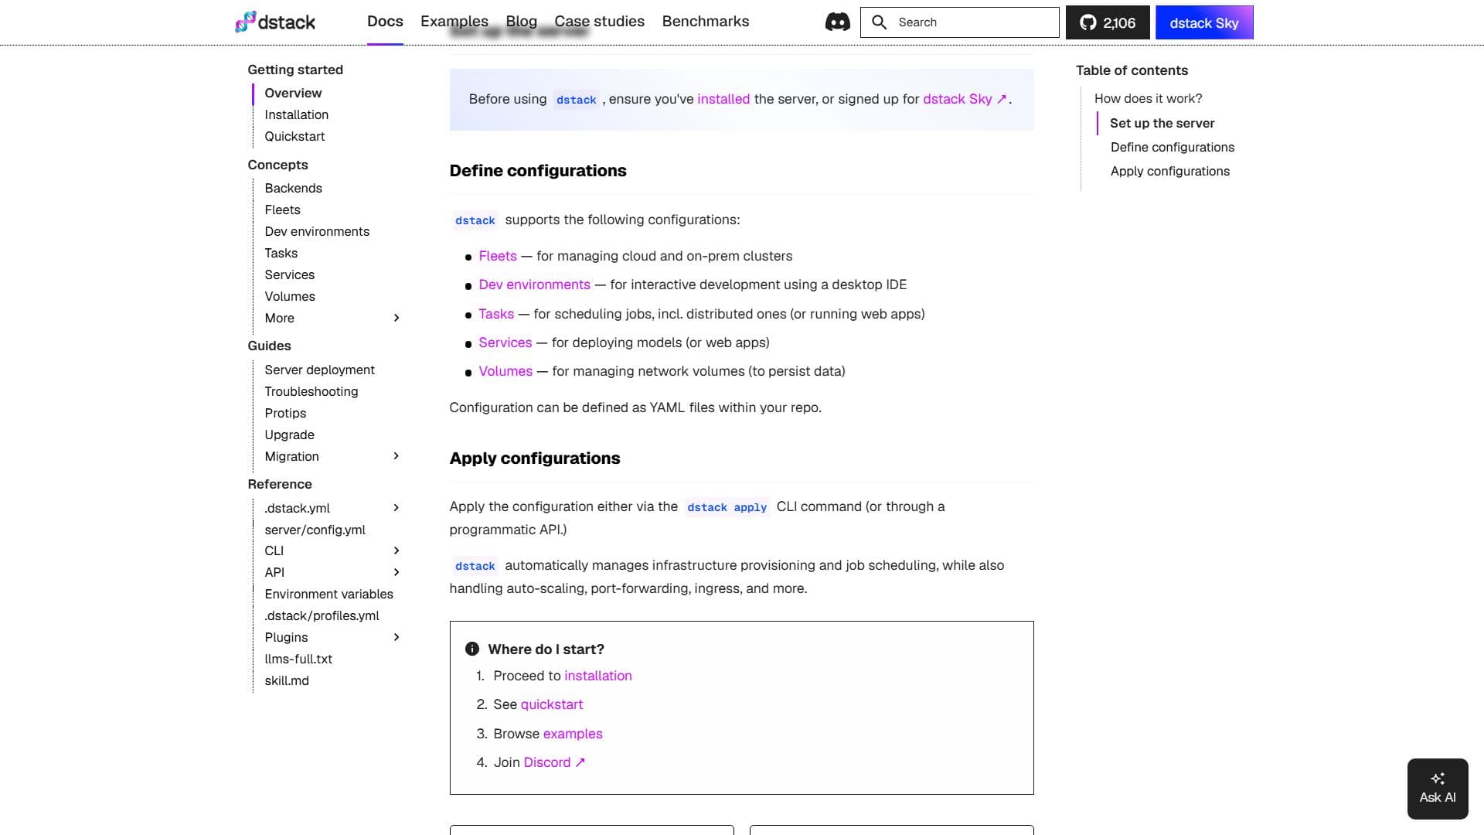Go to the Blog tab
Image resolution: width=1484 pixels, height=835 pixels.
click(521, 22)
